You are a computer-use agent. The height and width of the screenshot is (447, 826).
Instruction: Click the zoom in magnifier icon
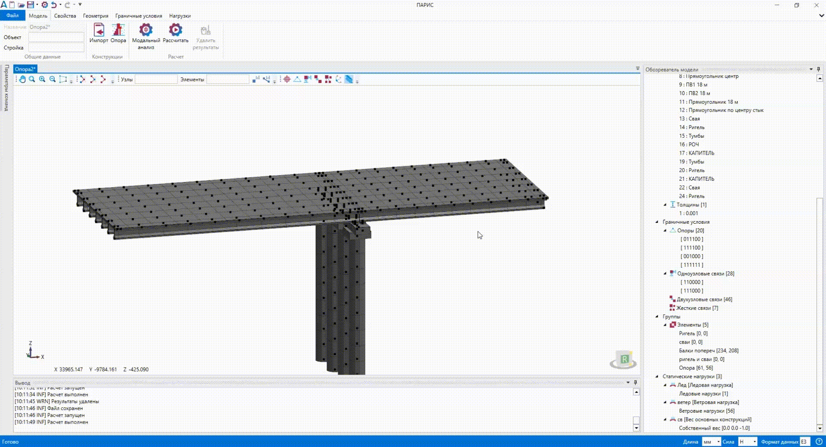(42, 79)
